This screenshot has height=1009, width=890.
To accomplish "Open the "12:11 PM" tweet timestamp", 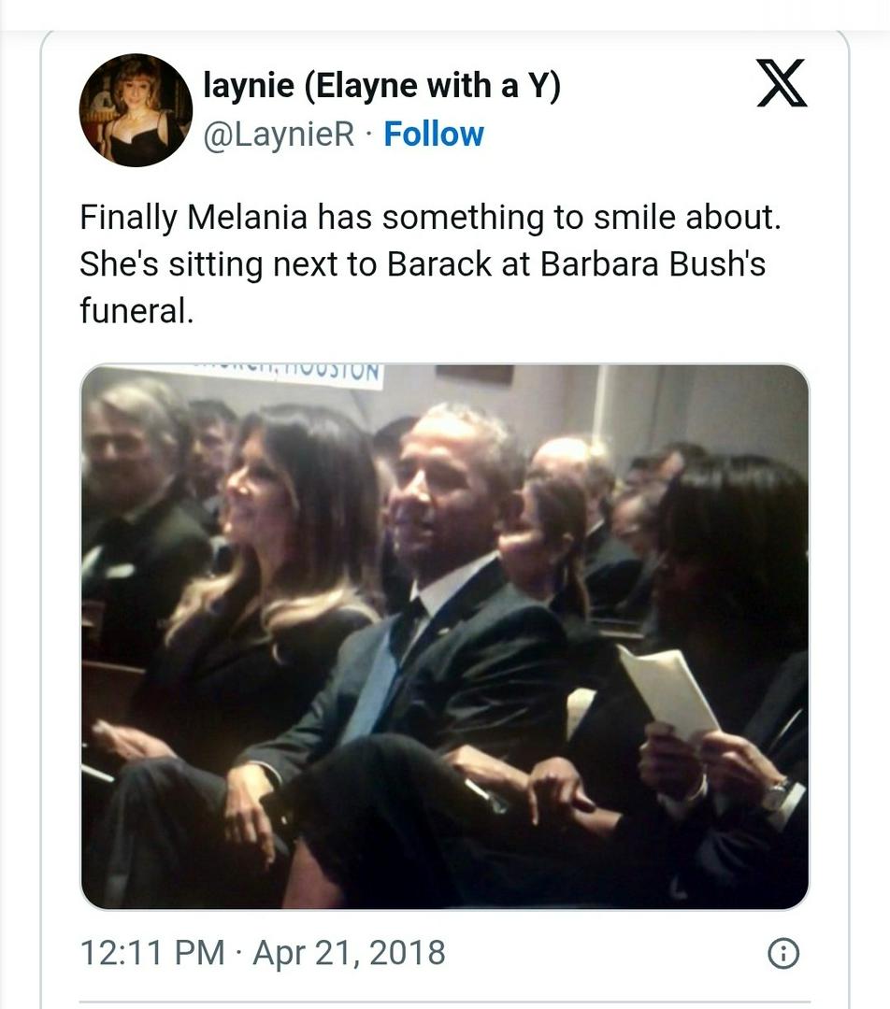I will pyautogui.click(x=152, y=953).
